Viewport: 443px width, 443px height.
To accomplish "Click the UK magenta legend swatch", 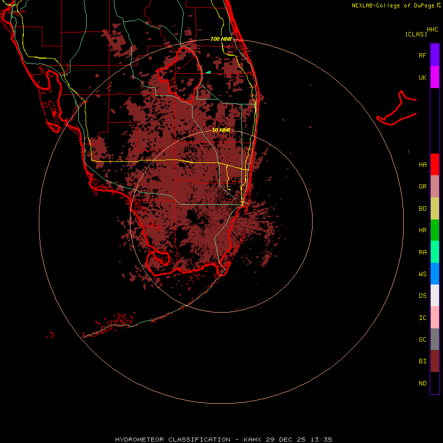I will click(x=435, y=77).
